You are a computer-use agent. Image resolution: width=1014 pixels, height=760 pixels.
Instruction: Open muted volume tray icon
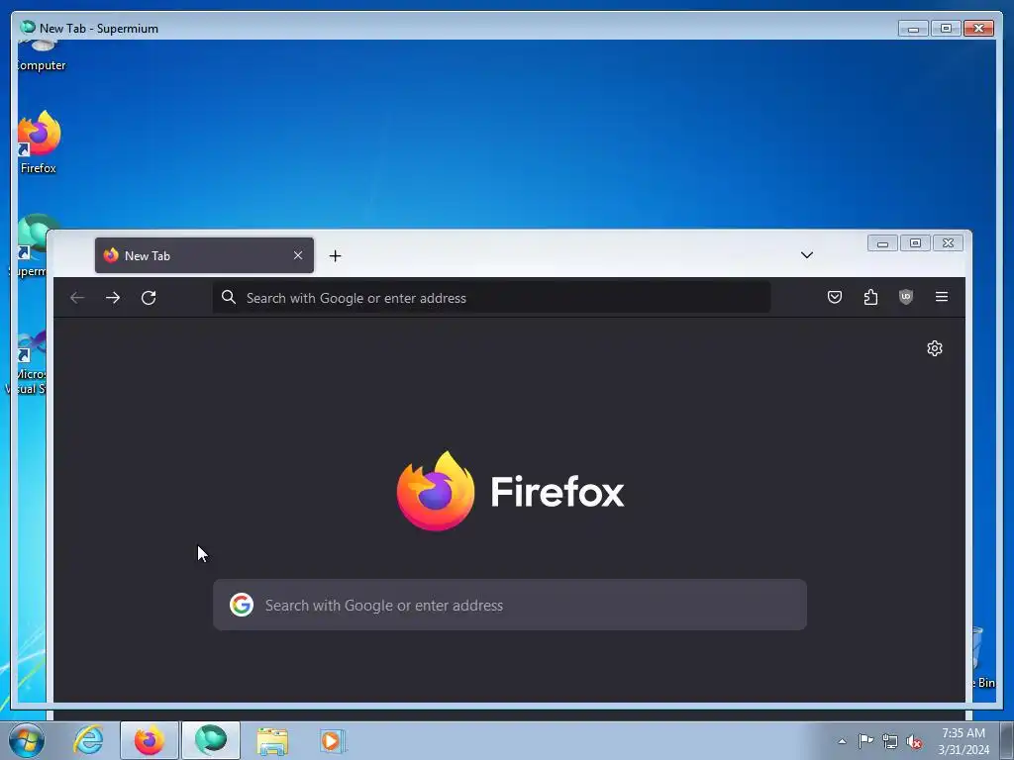point(914,742)
